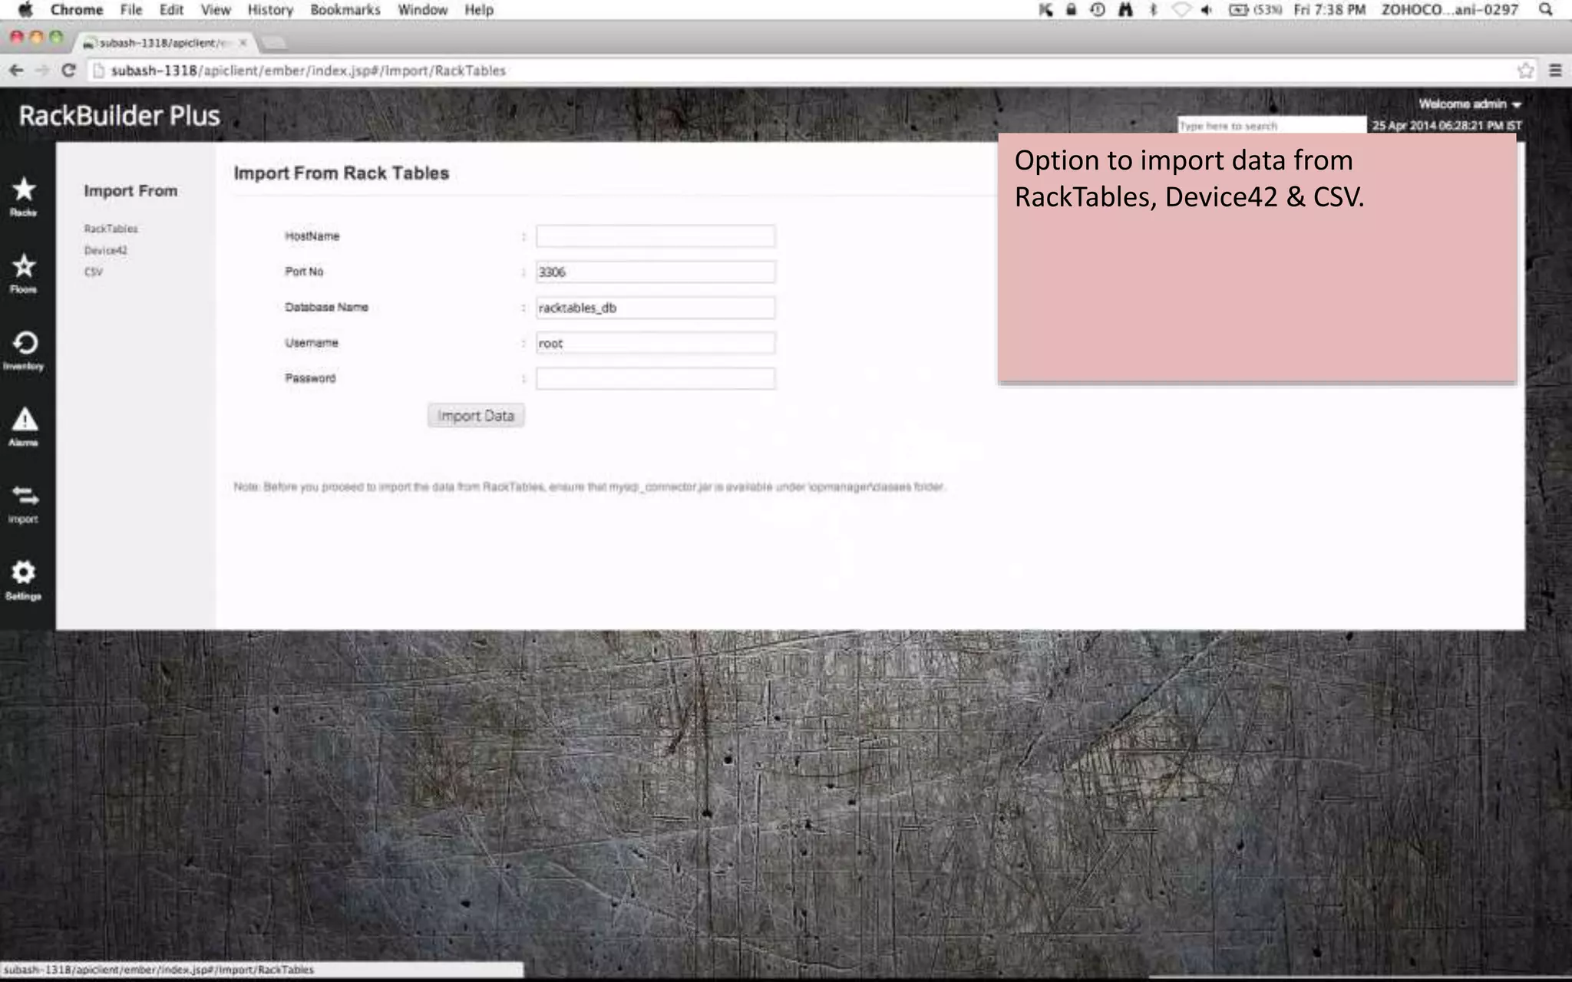1572x982 pixels.
Task: Click the volume icon in menu bar
Action: 1207,10
